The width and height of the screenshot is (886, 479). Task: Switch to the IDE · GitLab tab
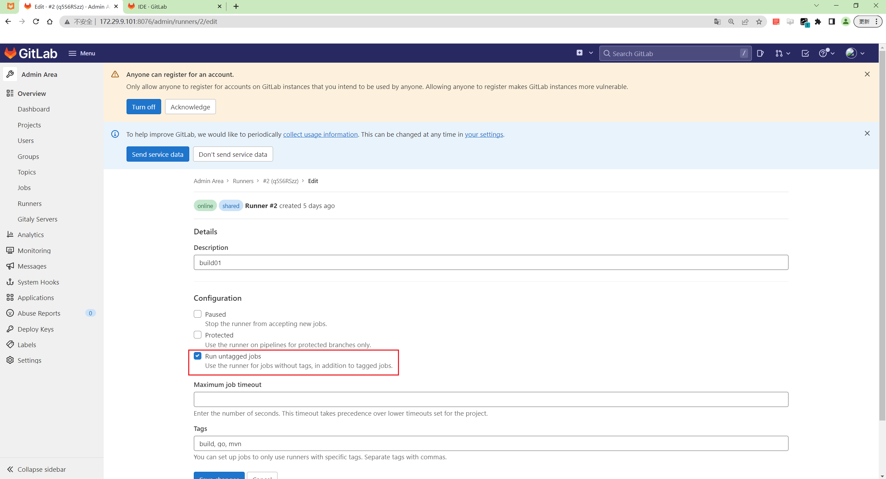pos(174,7)
